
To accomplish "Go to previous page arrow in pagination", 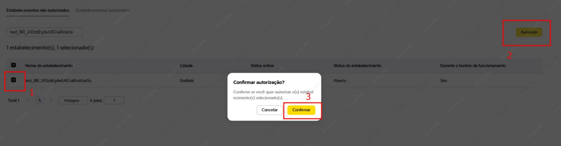I will 29,100.
